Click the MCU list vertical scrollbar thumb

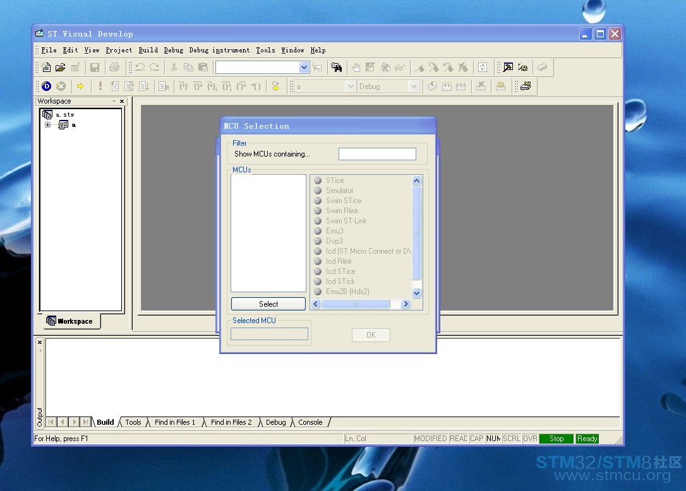[x=416, y=233]
